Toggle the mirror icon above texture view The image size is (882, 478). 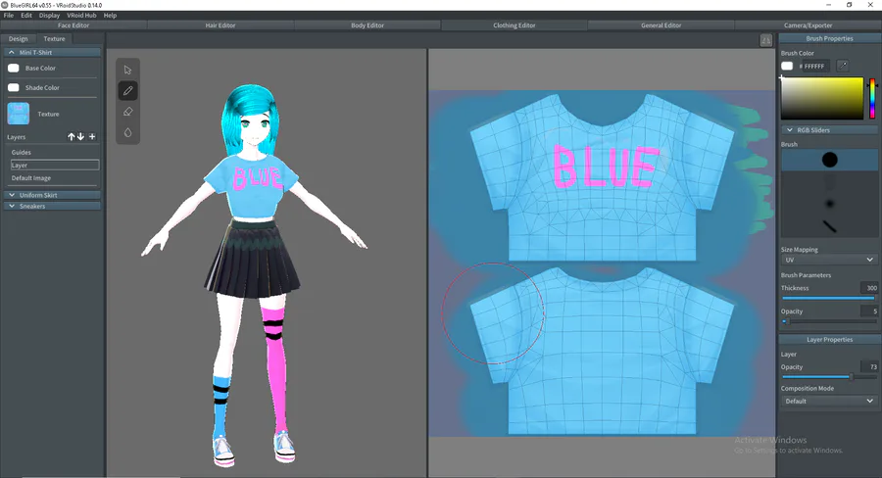tap(765, 40)
